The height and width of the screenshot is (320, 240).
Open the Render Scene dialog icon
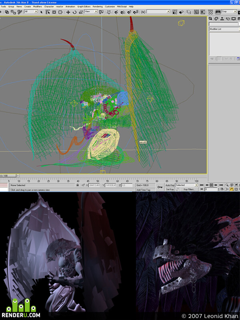point(218,12)
